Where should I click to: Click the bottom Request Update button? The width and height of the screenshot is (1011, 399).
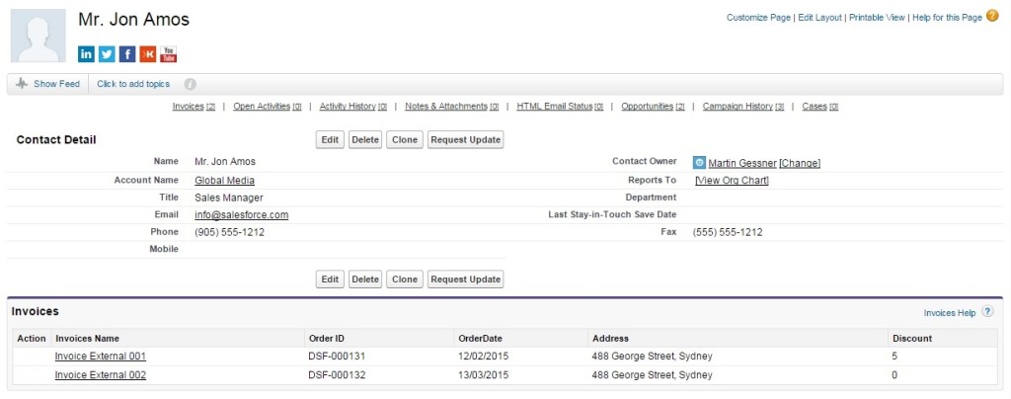click(465, 279)
